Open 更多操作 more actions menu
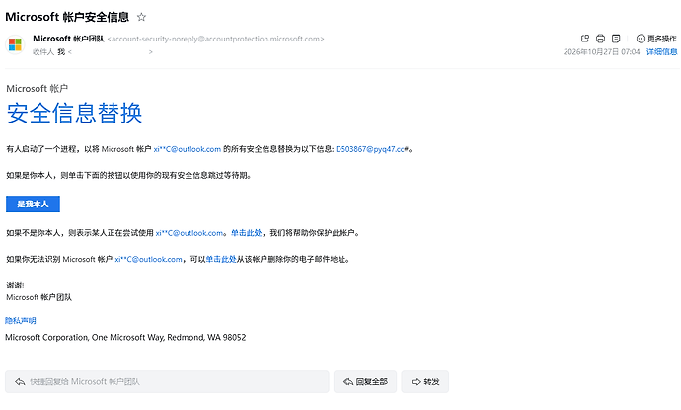The image size is (681, 410). [656, 39]
